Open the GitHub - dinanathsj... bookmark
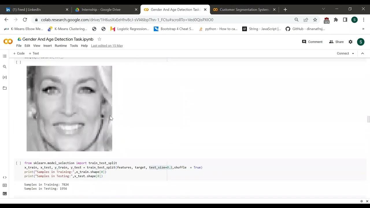The image size is (370, 208). point(305,29)
